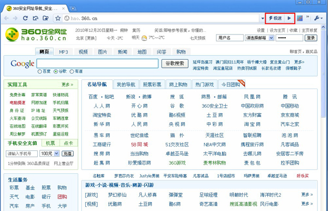Click the 登录 login button
Image resolution: width=328 pixels, height=211 pixels.
click(311, 38)
